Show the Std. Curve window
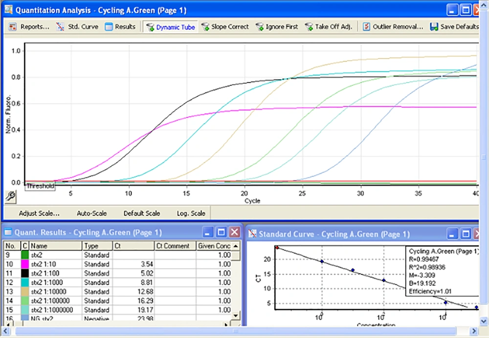This screenshot has width=489, height=338. tap(77, 27)
